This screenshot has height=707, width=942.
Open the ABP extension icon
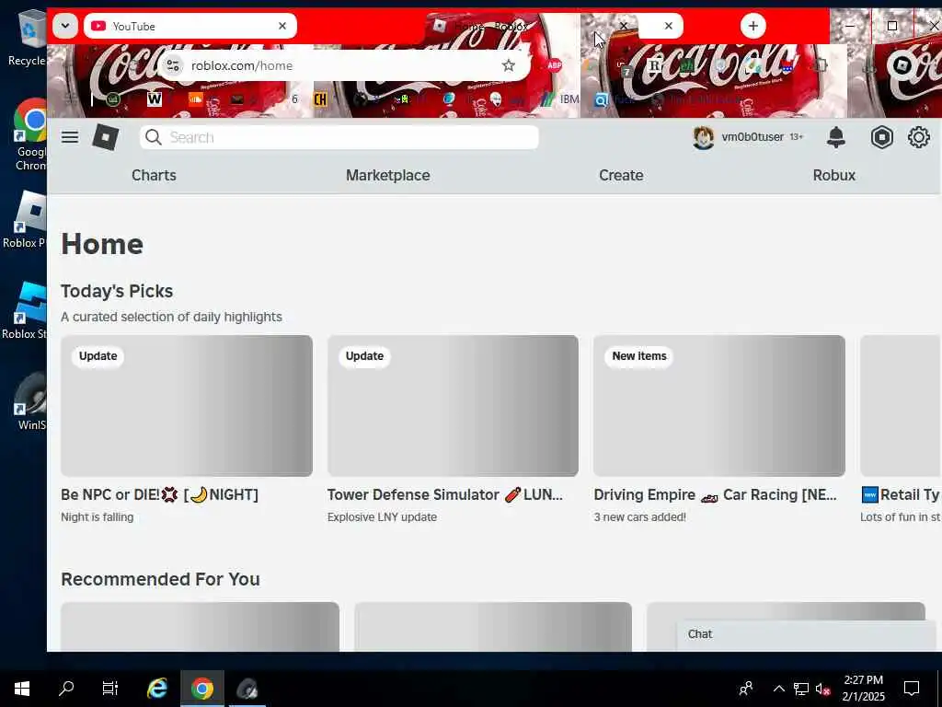coord(554,65)
